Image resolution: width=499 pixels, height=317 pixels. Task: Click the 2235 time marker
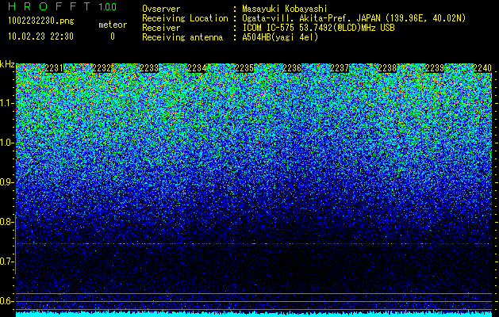pos(244,68)
